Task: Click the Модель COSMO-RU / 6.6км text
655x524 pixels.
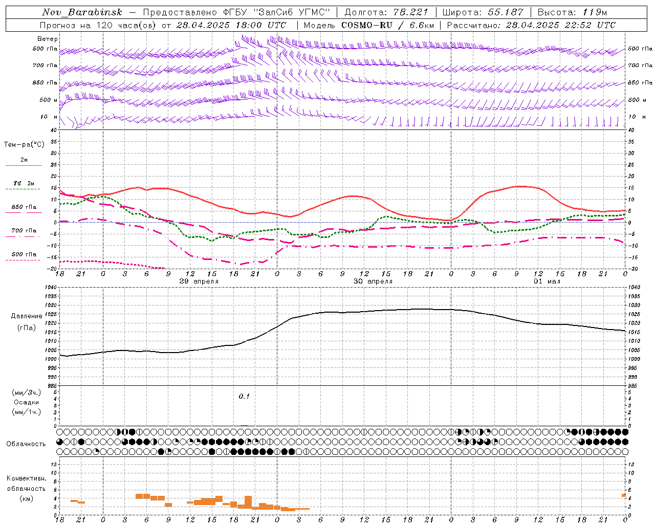Action: [x=369, y=25]
